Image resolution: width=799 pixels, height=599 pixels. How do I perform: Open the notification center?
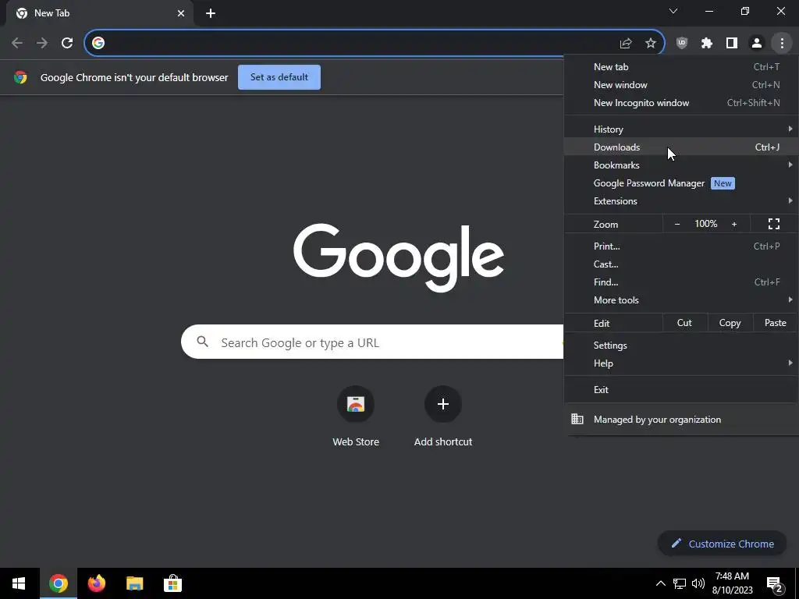[x=774, y=584]
